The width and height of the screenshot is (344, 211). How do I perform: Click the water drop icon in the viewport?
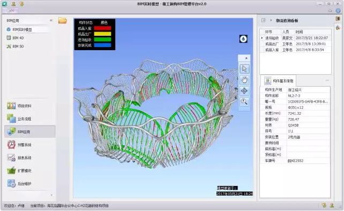pos(243,39)
